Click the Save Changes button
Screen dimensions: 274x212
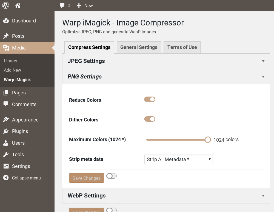(x=86, y=178)
